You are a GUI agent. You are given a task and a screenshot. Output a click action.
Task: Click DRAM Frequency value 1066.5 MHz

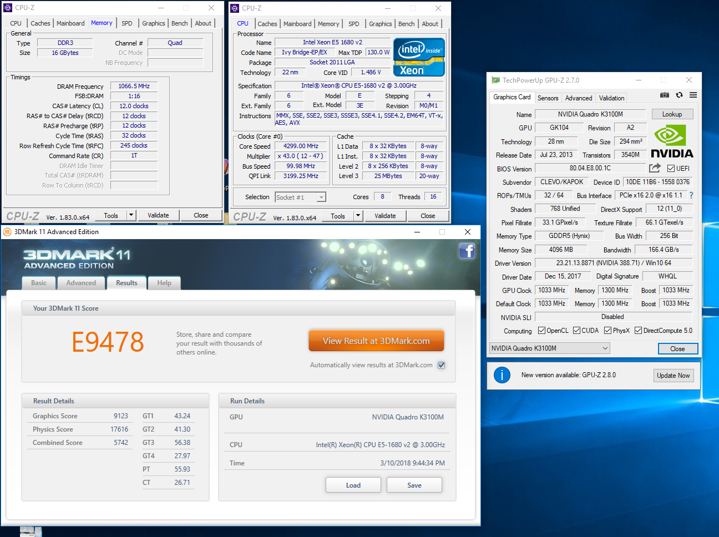134,86
